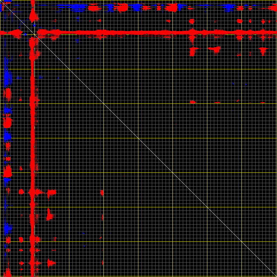The height and width of the screenshot is (277, 277).
Task: Click the thick red vertical band
Action: coord(33,138)
